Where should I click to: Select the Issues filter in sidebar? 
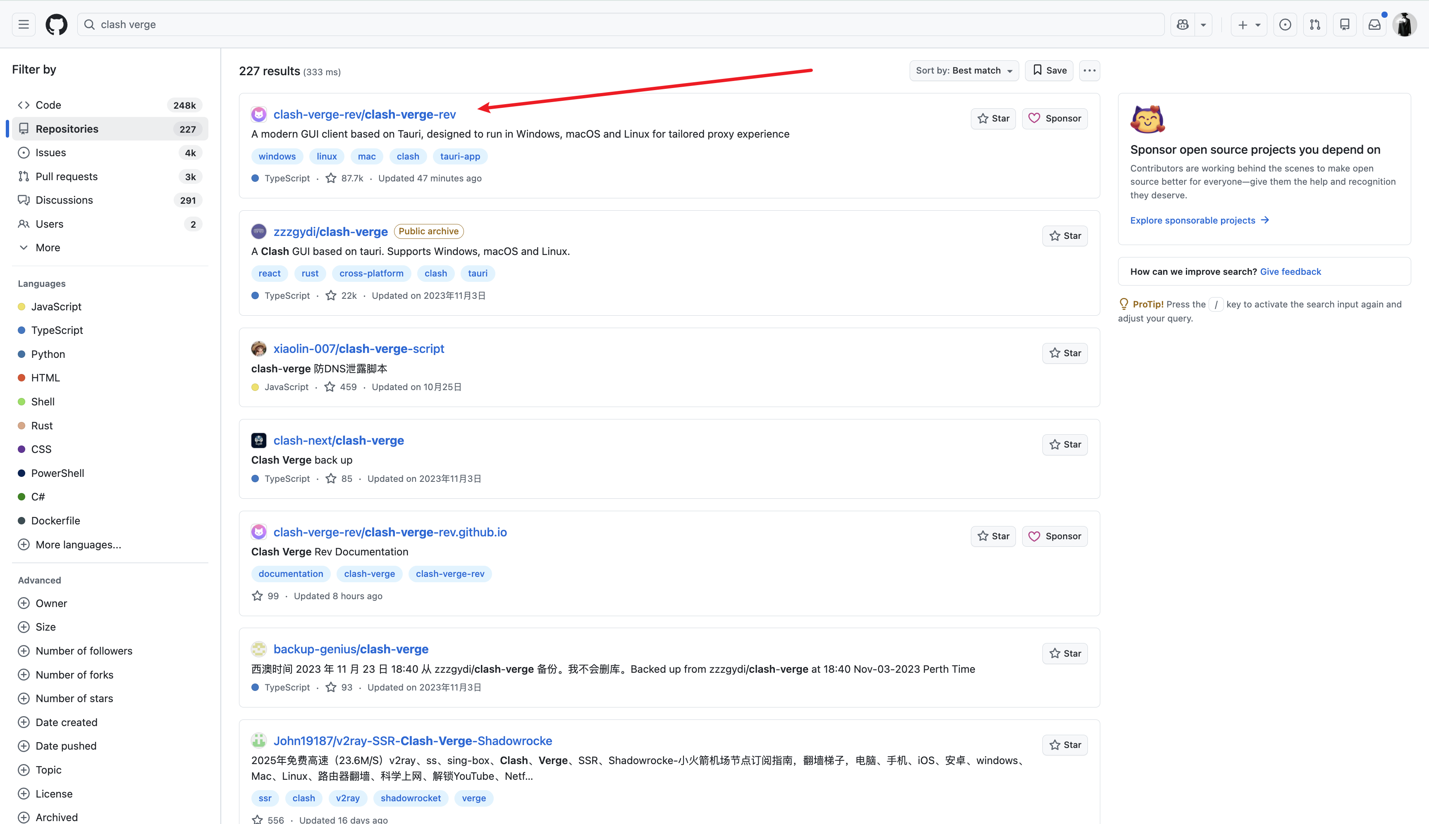pyautogui.click(x=50, y=152)
